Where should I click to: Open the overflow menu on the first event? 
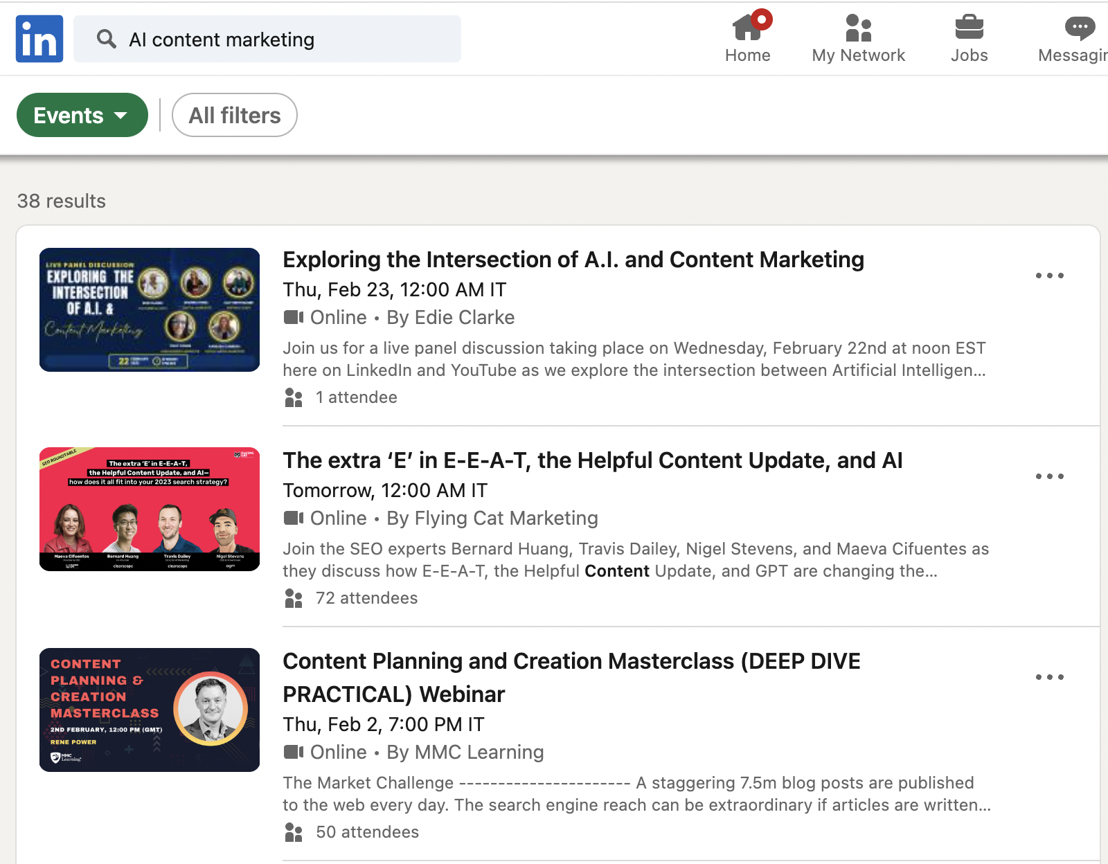(x=1050, y=276)
